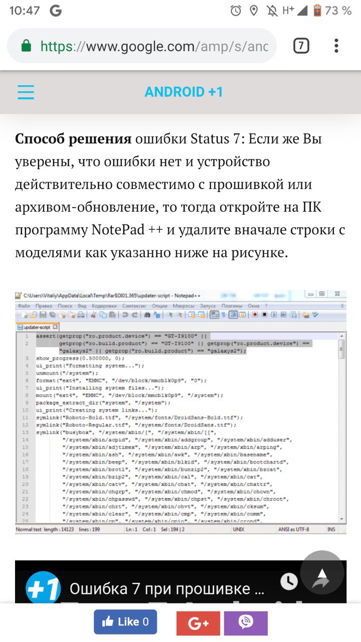Tap the green padlock site security icon
361x642 pixels.
(26, 46)
